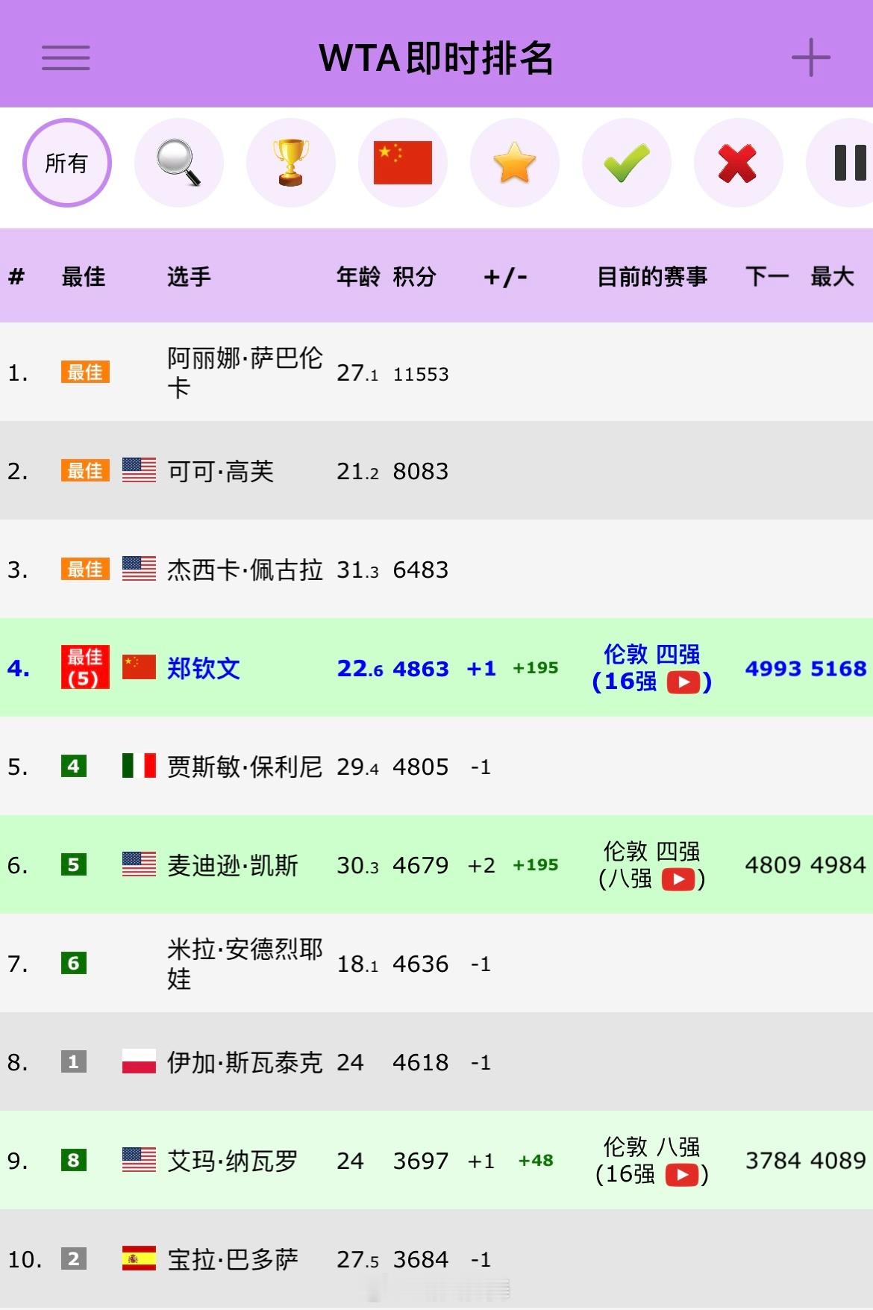Open player 麦迪逊·凯斯
This screenshot has height=1310, width=873.
click(x=233, y=865)
